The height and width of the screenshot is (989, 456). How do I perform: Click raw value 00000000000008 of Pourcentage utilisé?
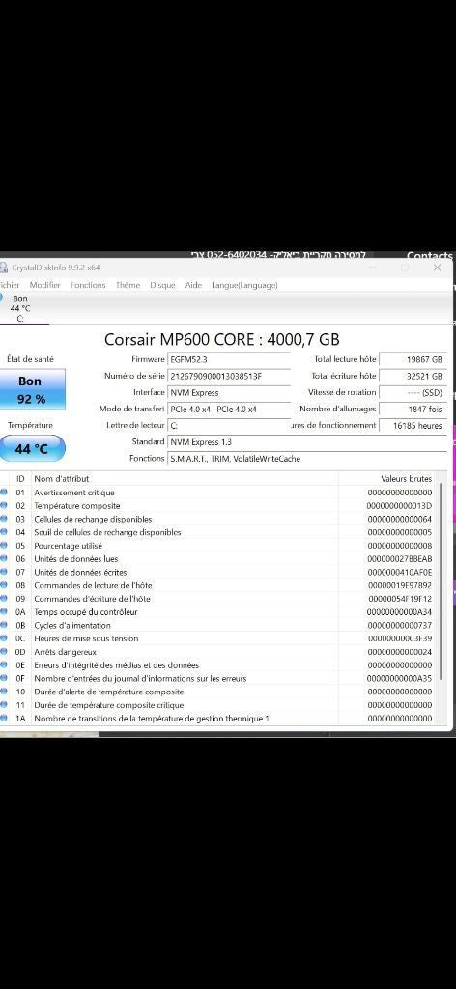[x=399, y=546]
